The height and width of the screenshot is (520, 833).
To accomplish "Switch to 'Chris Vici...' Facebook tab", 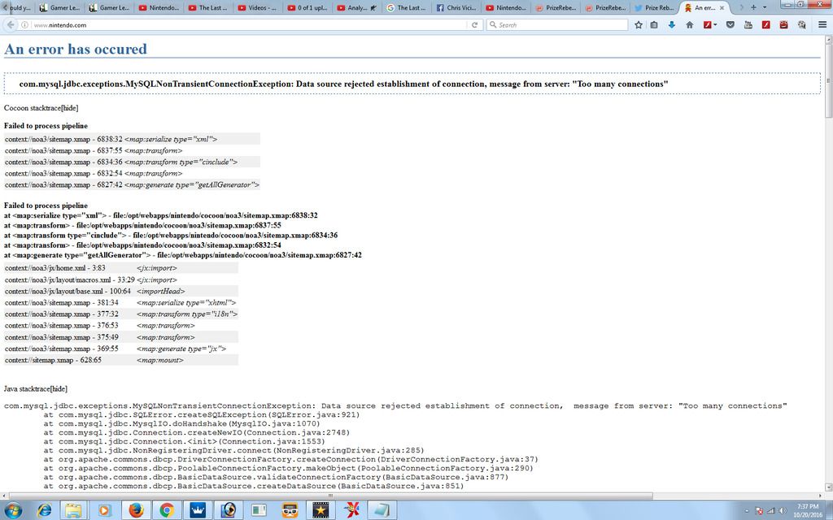I will (x=456, y=8).
